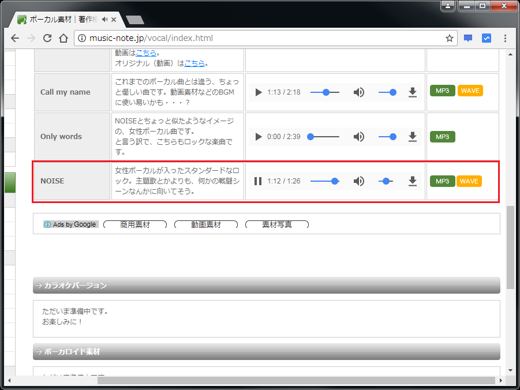Open the blue checkmark extension
This screenshot has width=520, height=390.
(487, 39)
